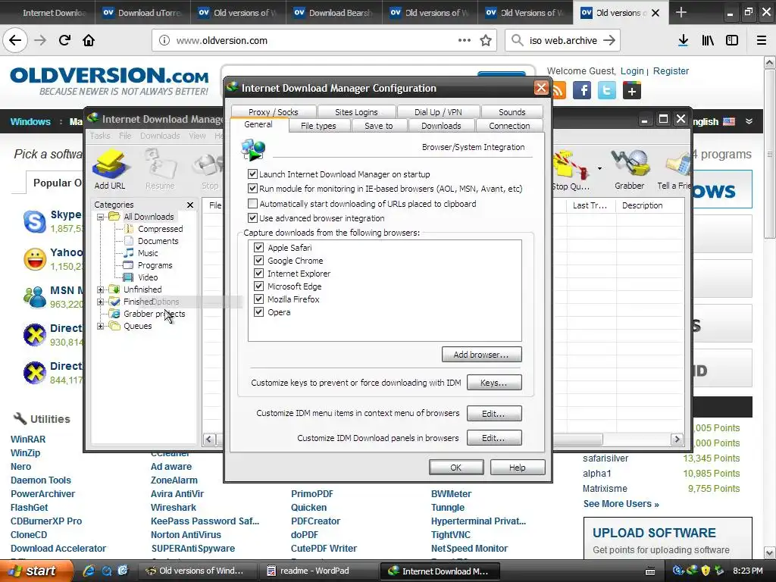Screen dimensions: 776x582
Task: Open the WinRAR link under Utilities
Action: click(x=28, y=439)
